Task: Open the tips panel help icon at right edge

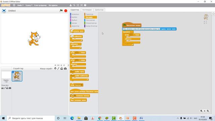Action: click(214, 13)
